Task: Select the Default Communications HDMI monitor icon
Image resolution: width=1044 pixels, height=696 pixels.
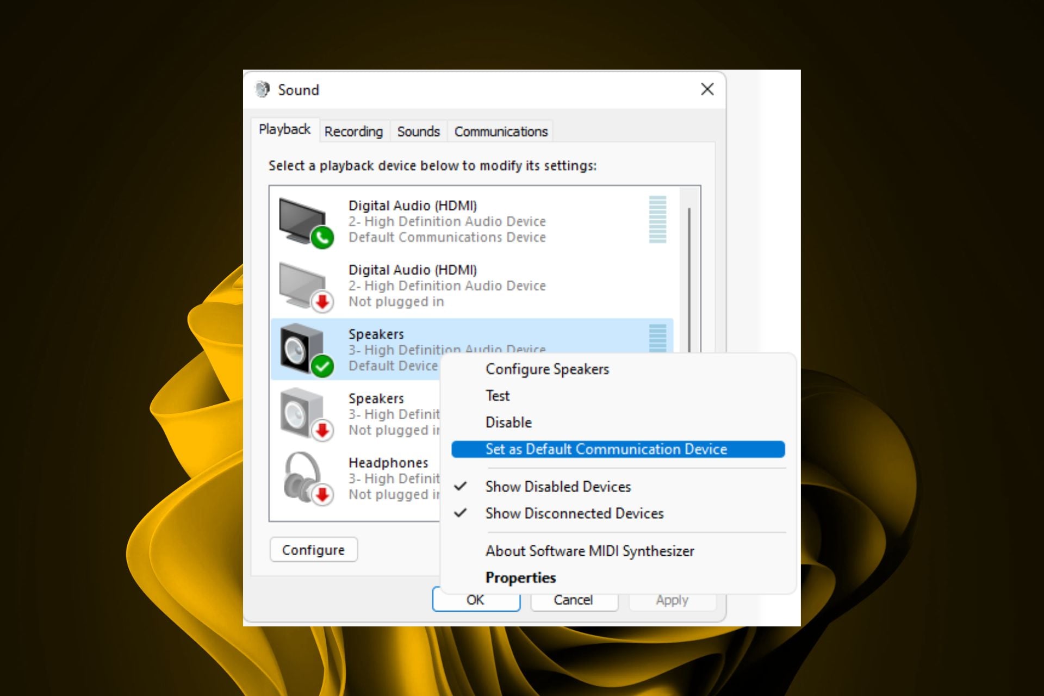Action: [304, 222]
